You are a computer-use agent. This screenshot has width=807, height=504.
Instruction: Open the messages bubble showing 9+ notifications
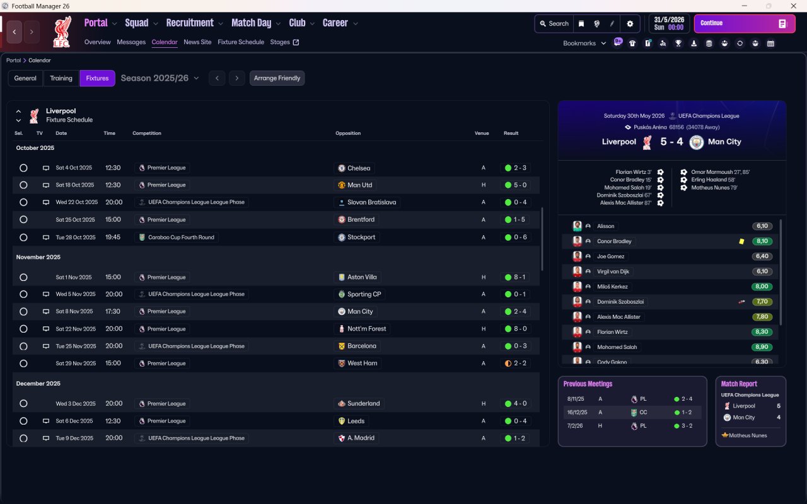618,43
